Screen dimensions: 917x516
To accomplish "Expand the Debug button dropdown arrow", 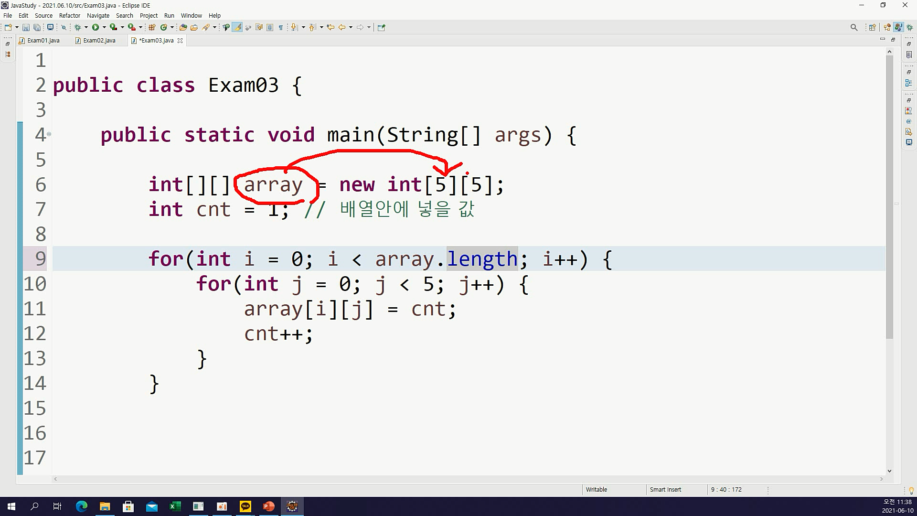I will [85, 27].
